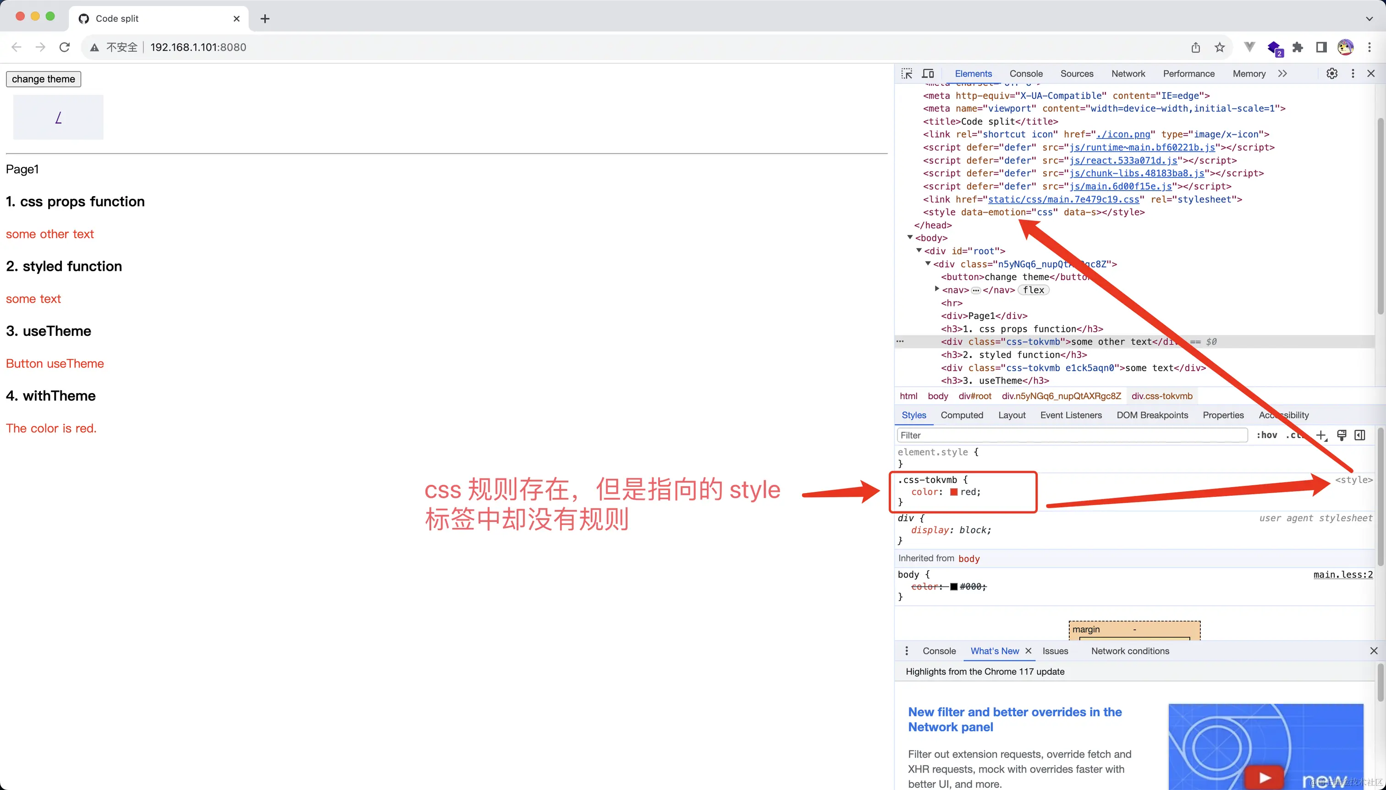Viewport: 1386px width, 790px height.
Task: Select the inspect element picker tool
Action: pos(906,73)
